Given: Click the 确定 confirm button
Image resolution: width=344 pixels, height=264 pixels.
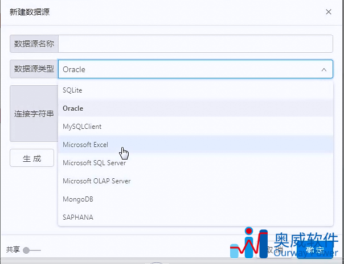Looking at the screenshot, I should pyautogui.click(x=315, y=250).
